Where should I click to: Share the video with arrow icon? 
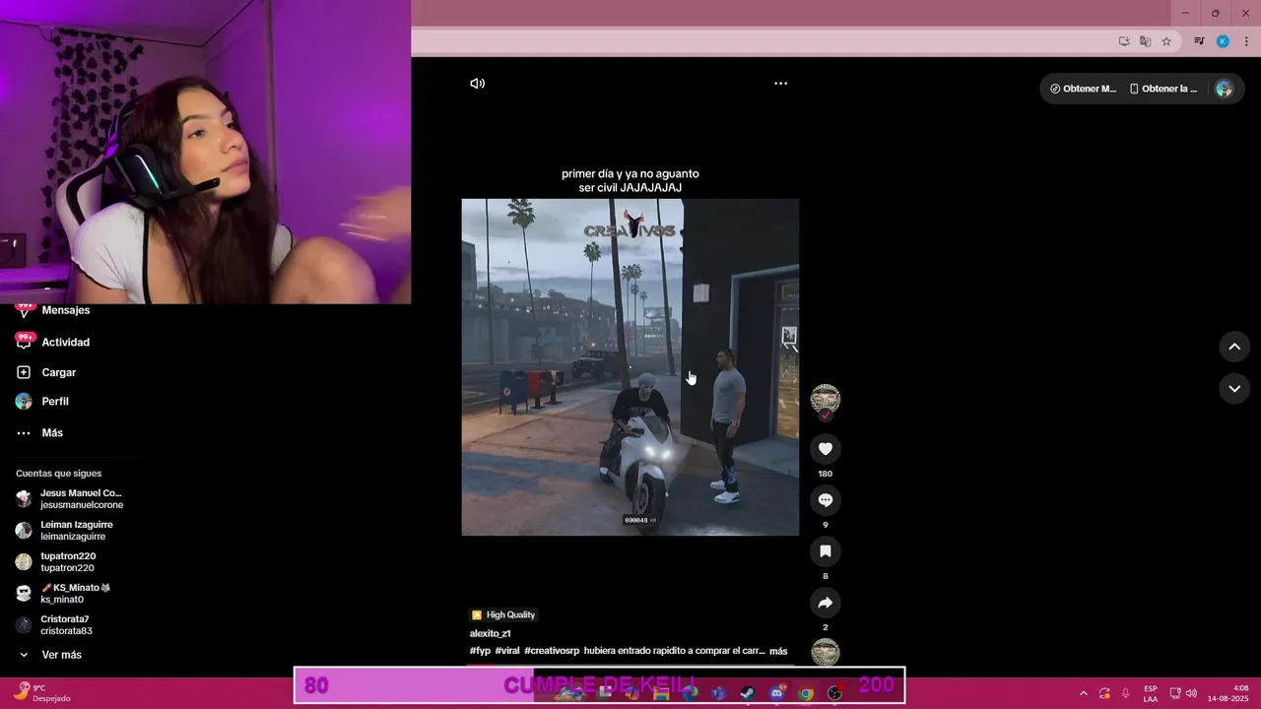pyautogui.click(x=826, y=603)
